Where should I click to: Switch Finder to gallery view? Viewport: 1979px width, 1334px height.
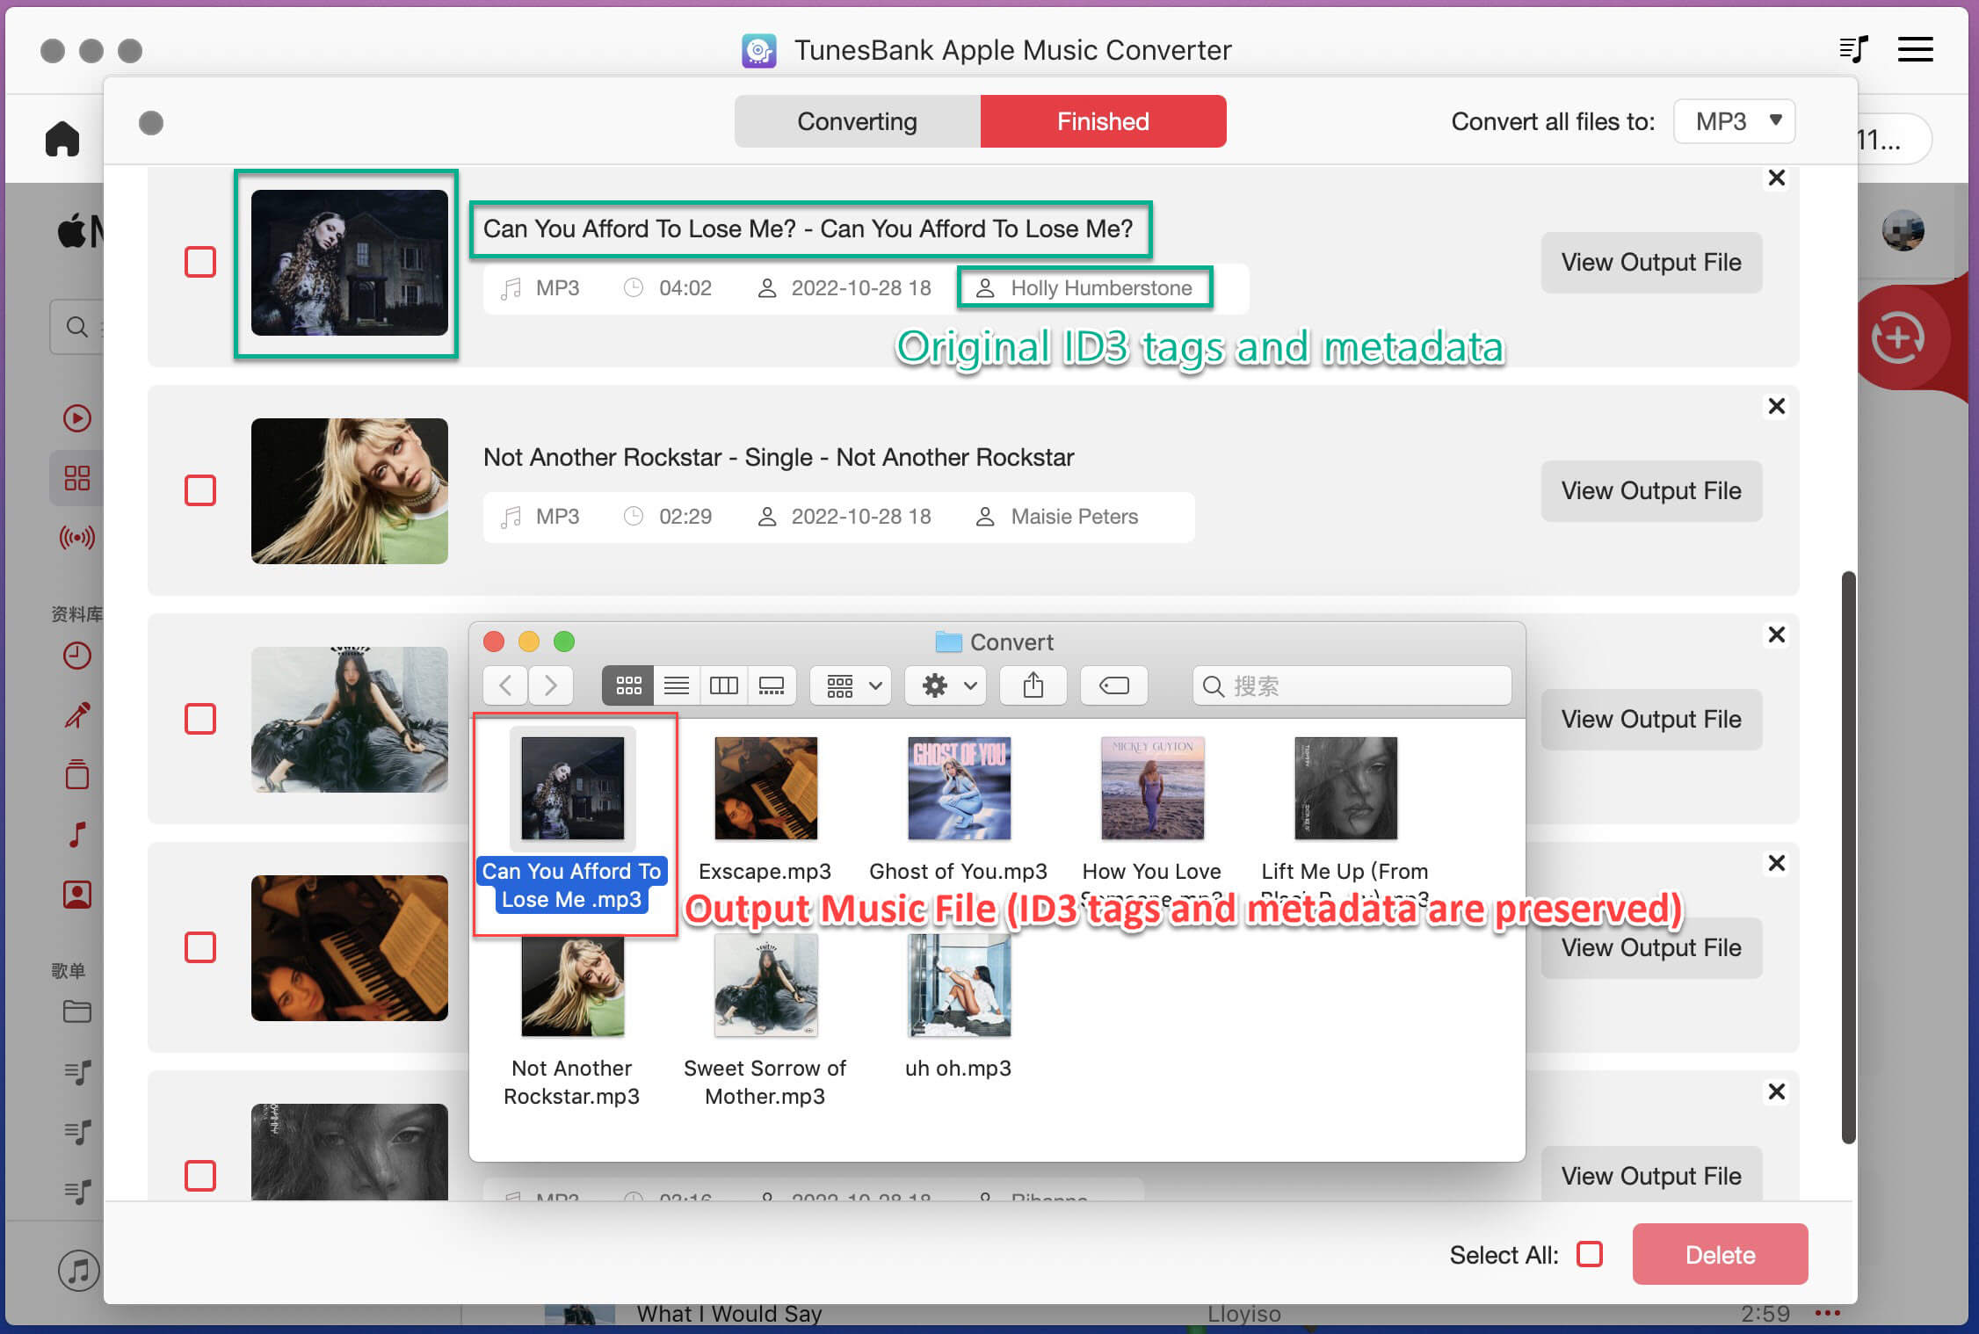[x=772, y=685]
